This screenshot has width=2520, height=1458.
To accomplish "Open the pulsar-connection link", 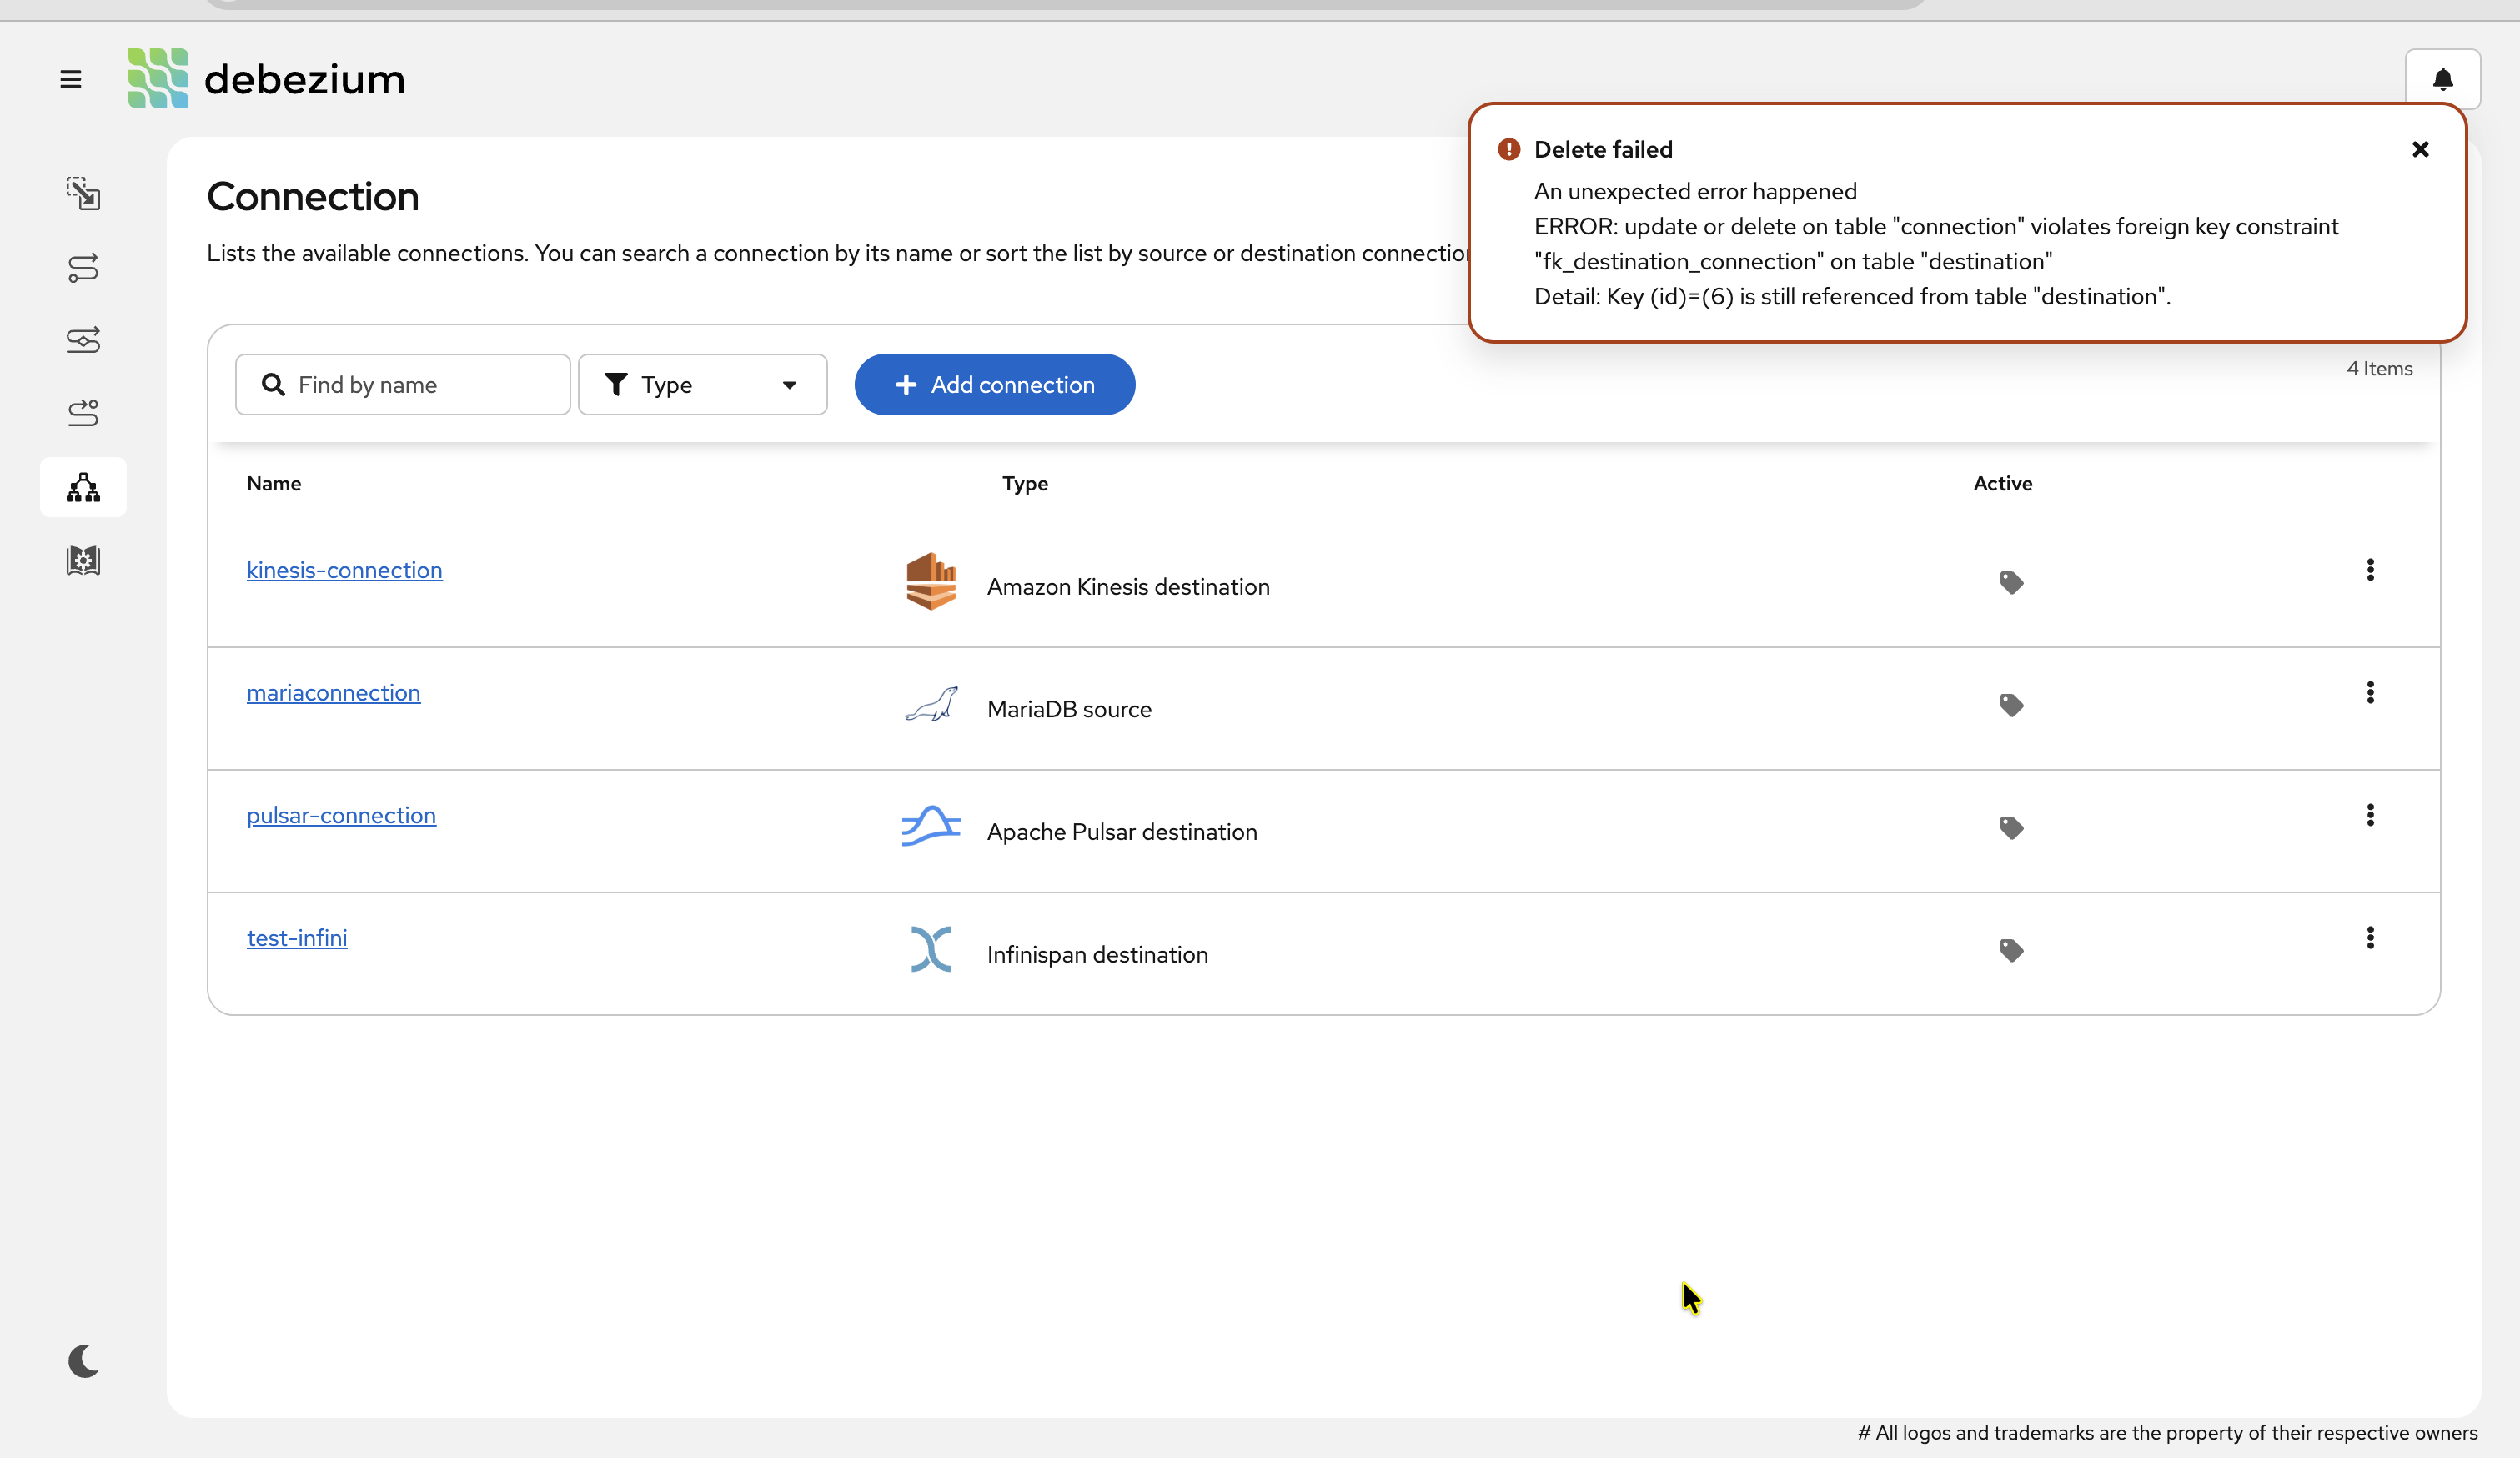I will (x=341, y=816).
